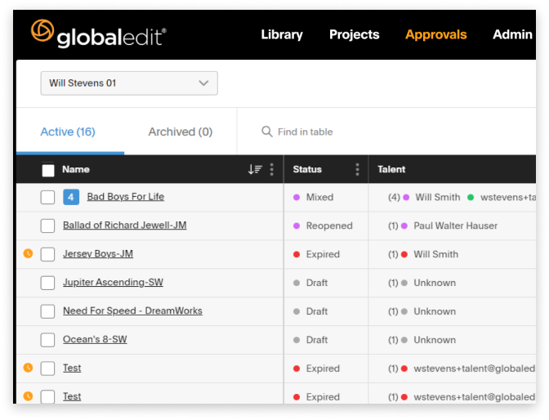The height and width of the screenshot is (420, 549).
Task: Check the Ballad of Richard Jewell-JM row
Action: tap(47, 226)
